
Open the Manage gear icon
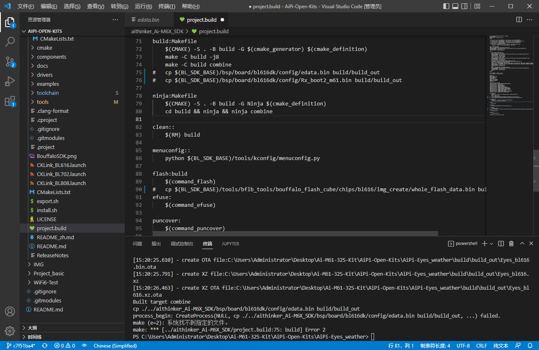tap(10, 331)
